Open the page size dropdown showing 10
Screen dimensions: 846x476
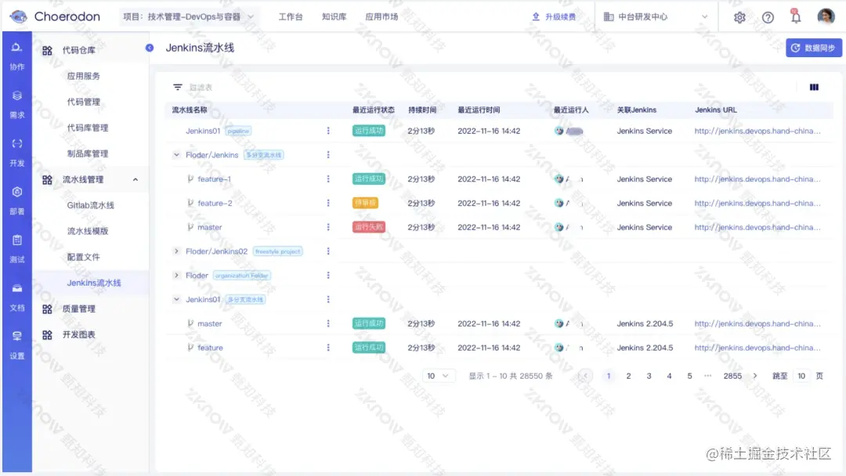tap(439, 376)
